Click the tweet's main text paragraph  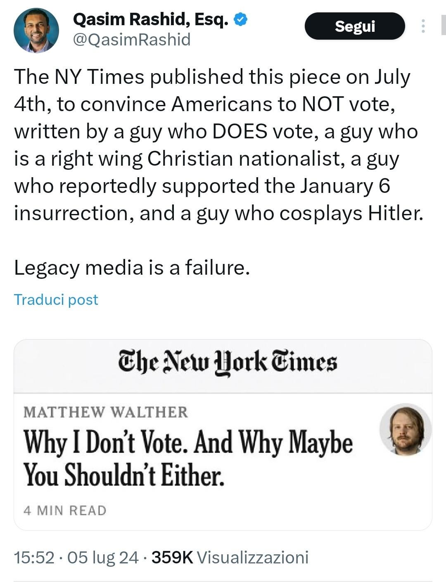(219, 145)
